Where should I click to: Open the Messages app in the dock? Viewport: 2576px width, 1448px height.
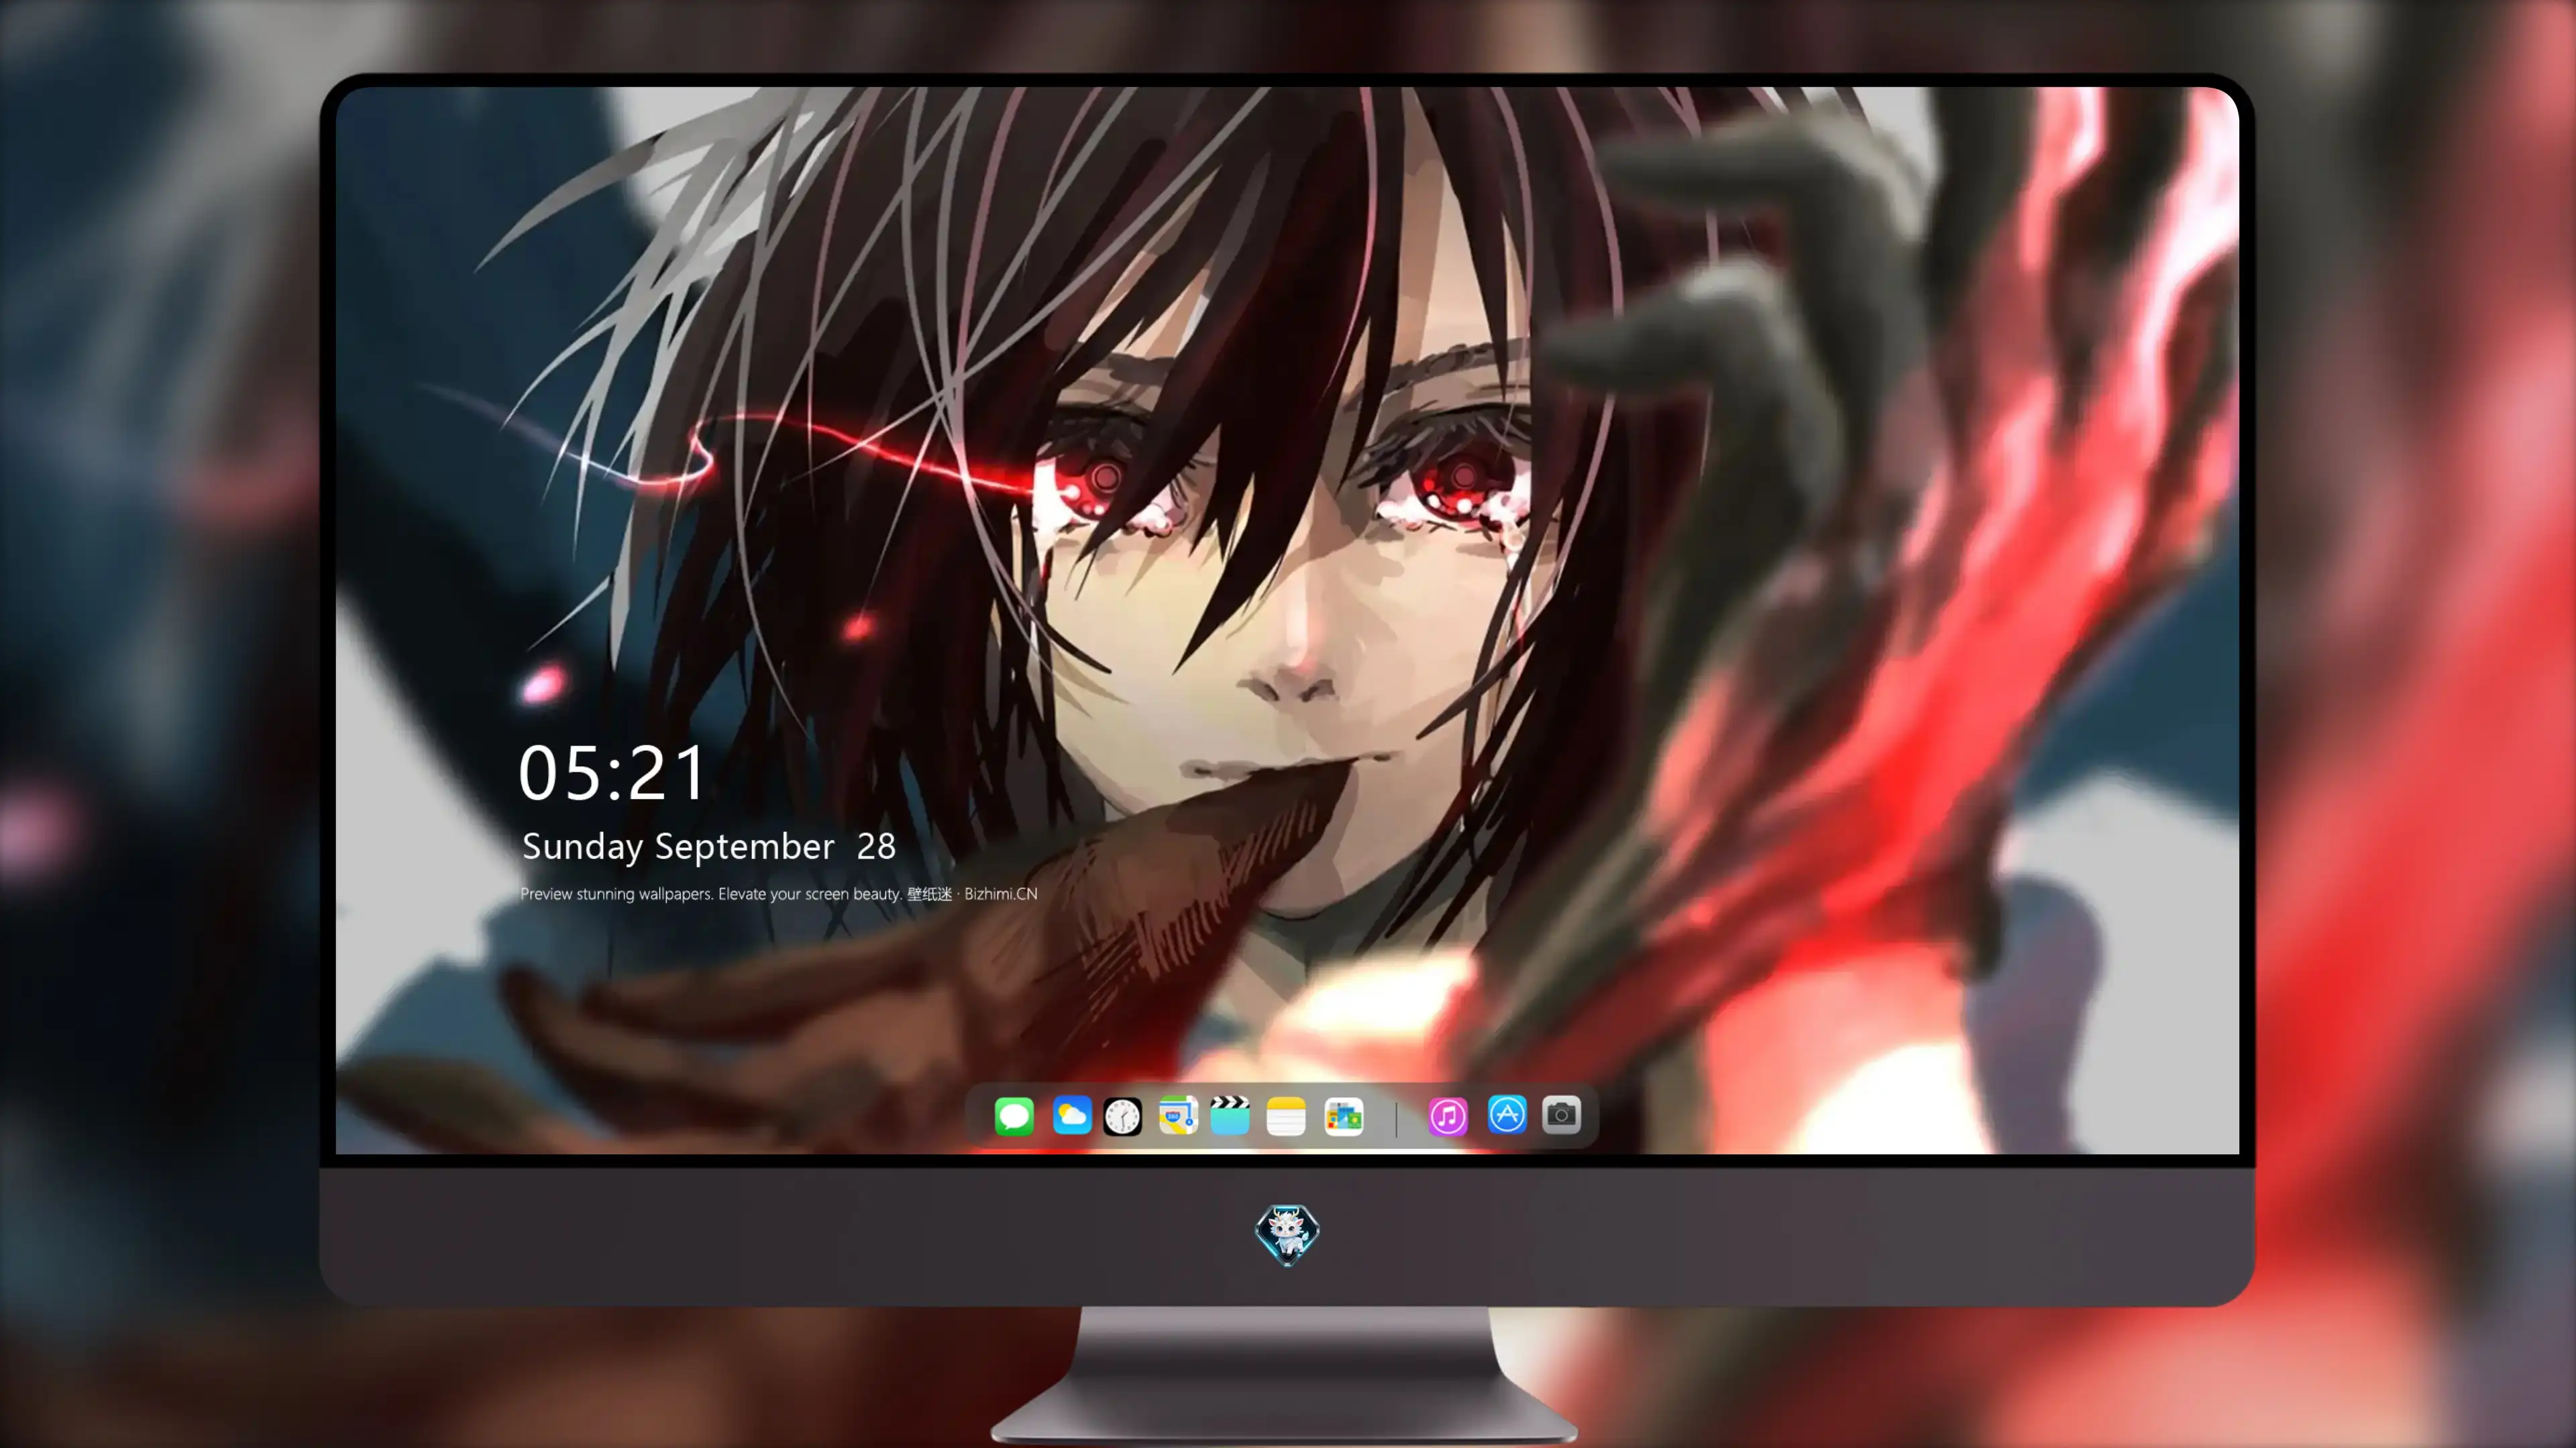pyautogui.click(x=1014, y=1115)
